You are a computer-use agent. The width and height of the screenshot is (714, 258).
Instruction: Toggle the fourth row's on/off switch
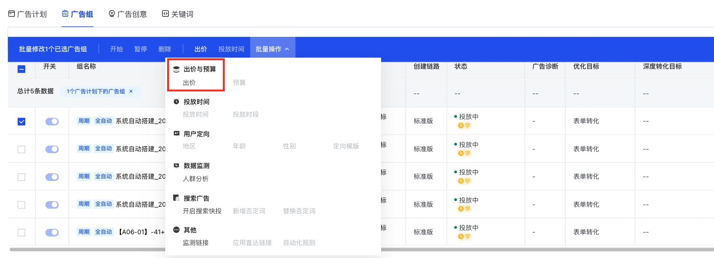tap(52, 204)
